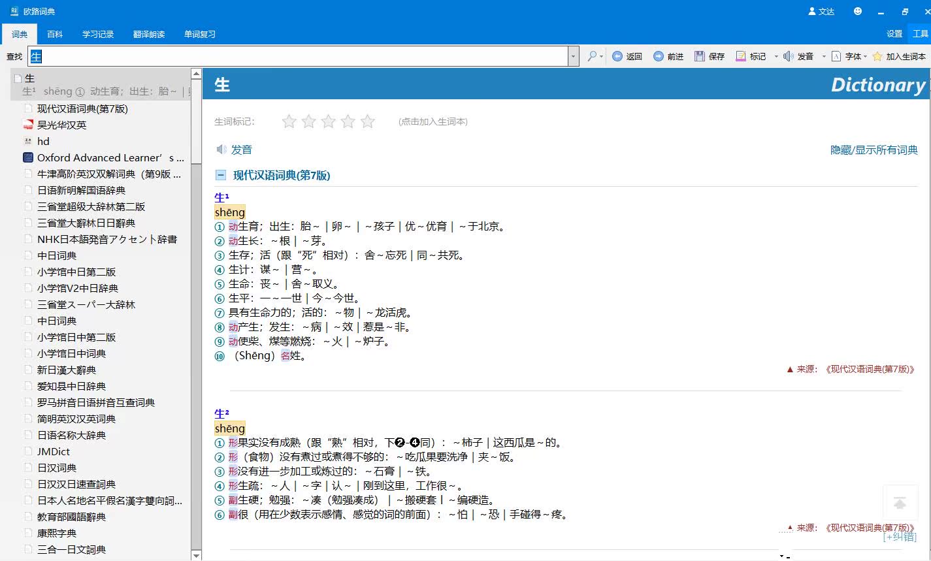Switch to the 词典 tab

pyautogui.click(x=20, y=34)
